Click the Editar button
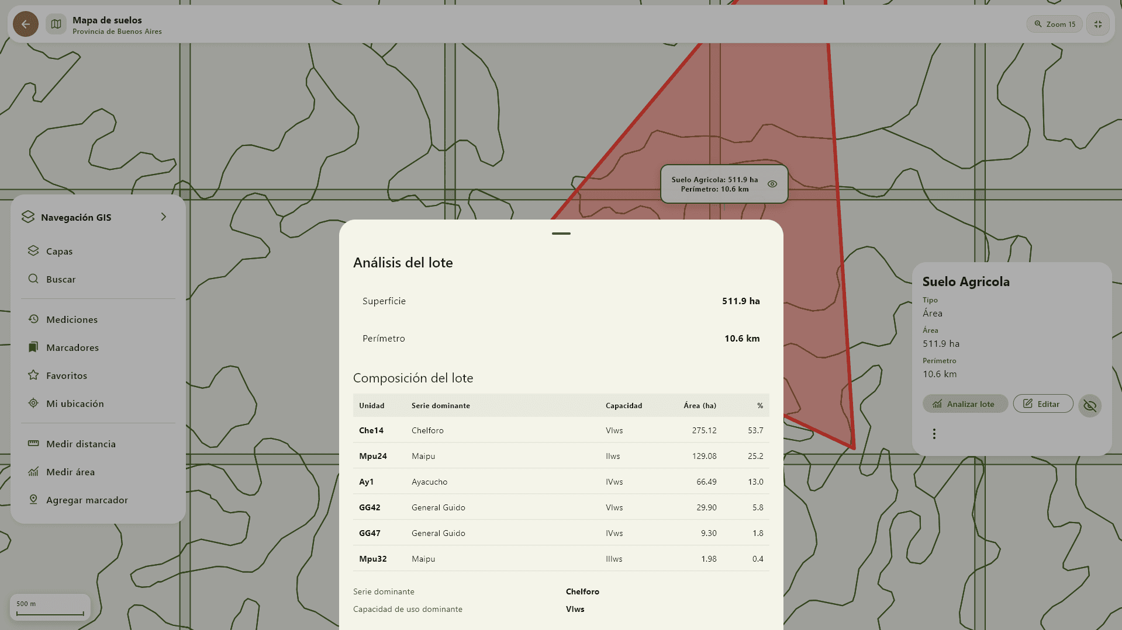Viewport: 1122px width, 630px height. (x=1043, y=404)
